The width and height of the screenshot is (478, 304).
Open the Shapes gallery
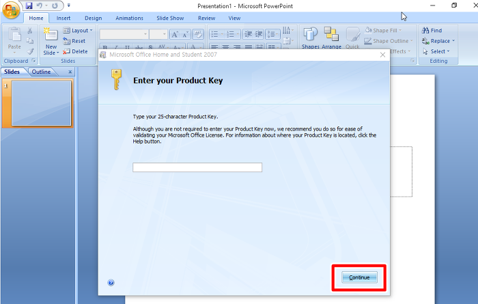[310, 38]
